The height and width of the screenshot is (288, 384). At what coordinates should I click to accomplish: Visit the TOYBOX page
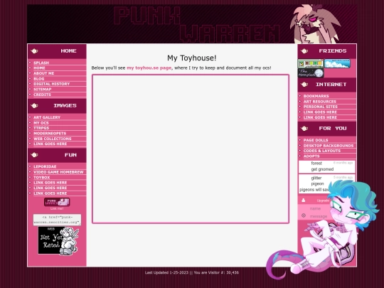42,177
